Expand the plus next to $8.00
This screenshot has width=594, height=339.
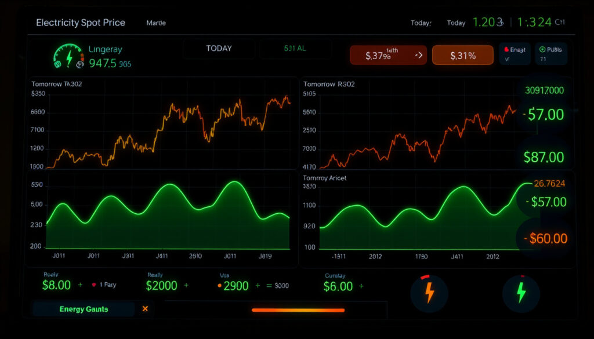[80, 285]
